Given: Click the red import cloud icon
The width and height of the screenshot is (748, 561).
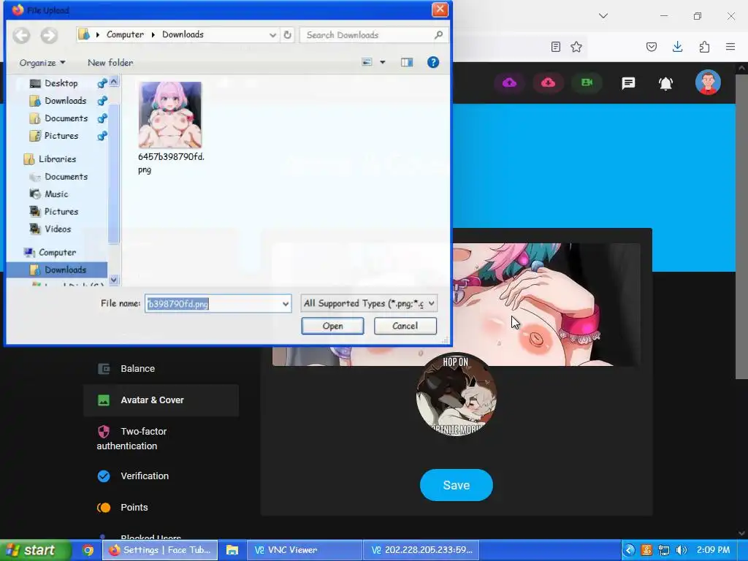Looking at the screenshot, I should [x=548, y=83].
